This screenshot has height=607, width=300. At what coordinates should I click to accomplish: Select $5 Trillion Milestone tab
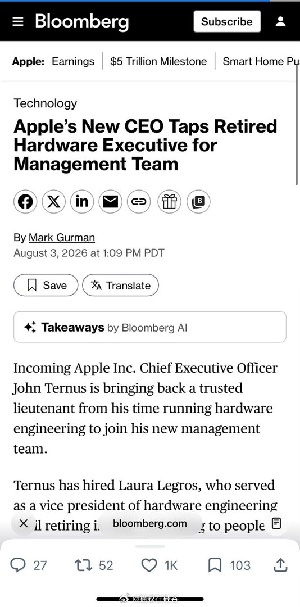pyautogui.click(x=158, y=61)
